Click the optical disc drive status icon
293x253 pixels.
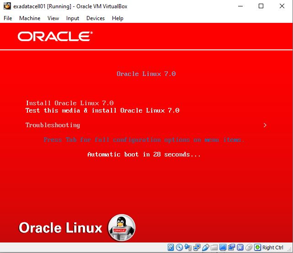coord(179,248)
